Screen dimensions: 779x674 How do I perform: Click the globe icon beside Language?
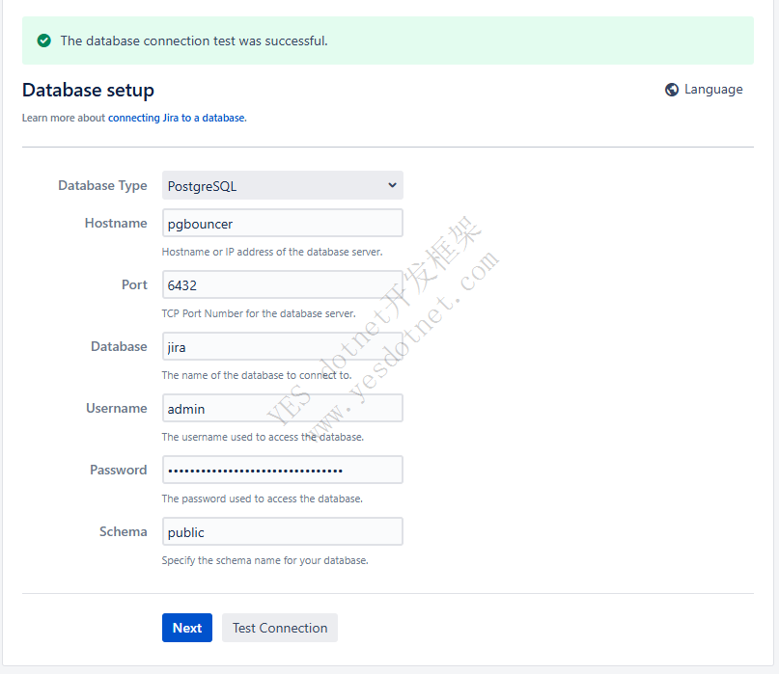click(x=672, y=90)
